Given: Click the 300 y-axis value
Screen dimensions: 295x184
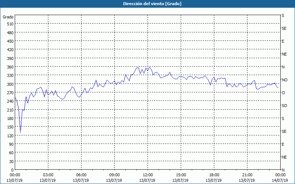Looking at the screenshot, I should click(x=10, y=84).
